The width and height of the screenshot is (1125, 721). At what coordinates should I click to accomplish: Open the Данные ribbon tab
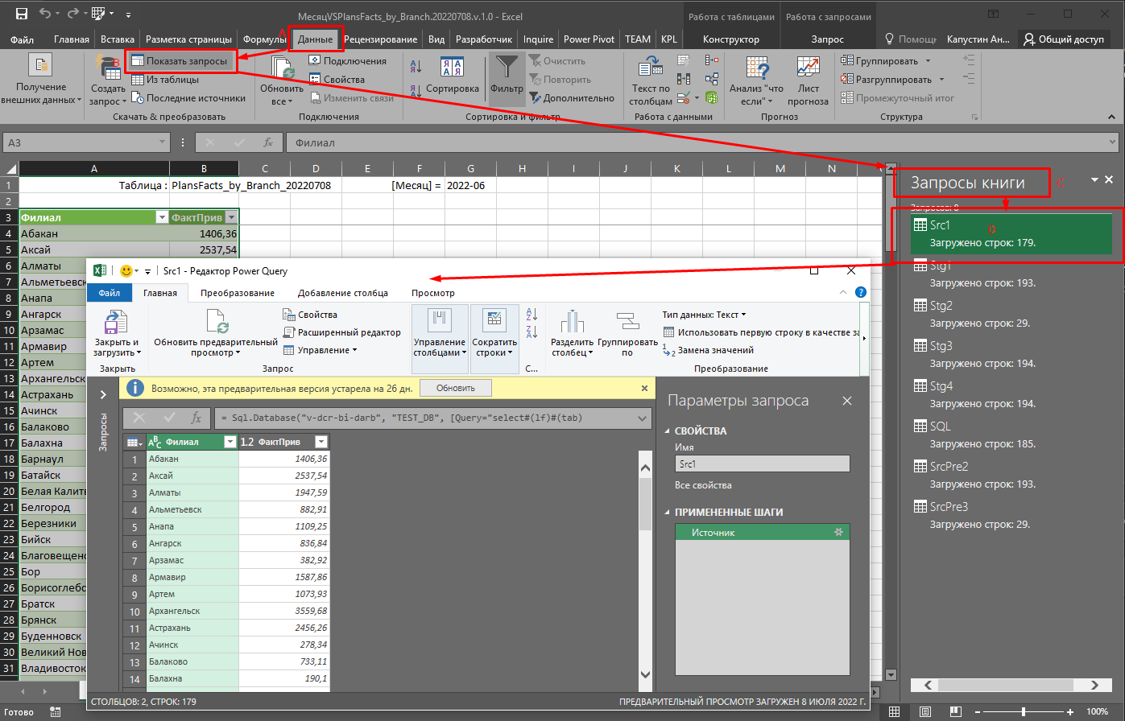point(314,39)
